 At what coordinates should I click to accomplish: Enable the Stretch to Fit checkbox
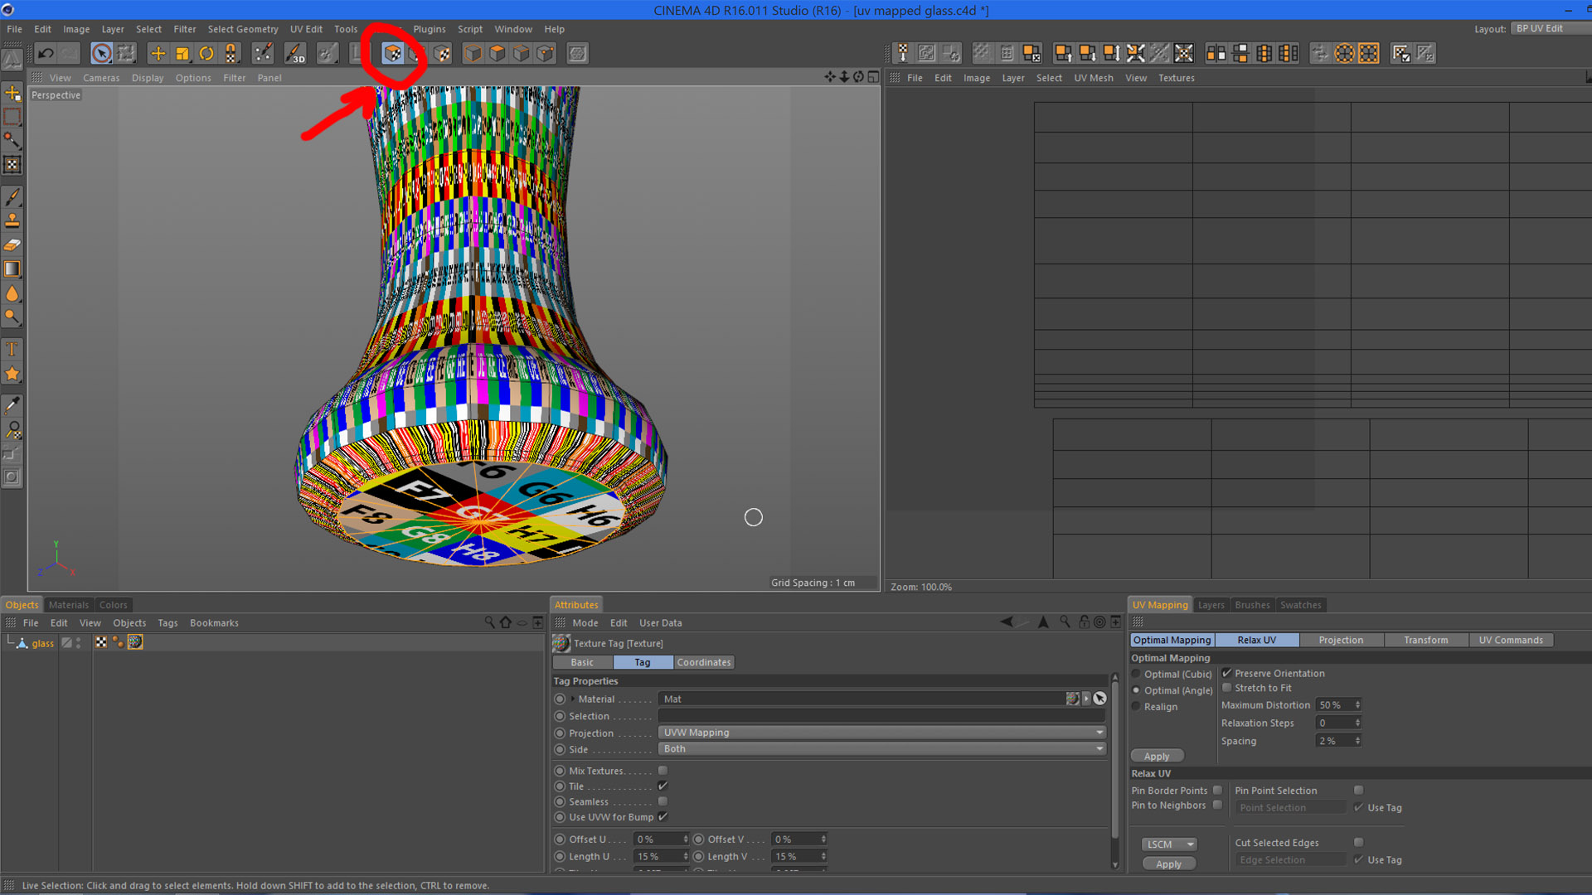click(1227, 688)
